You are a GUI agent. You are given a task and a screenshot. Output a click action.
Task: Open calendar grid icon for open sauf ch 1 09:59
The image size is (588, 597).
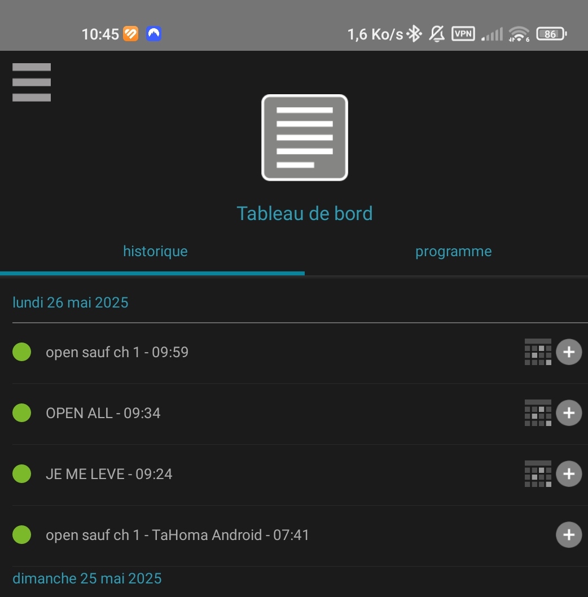click(x=538, y=352)
